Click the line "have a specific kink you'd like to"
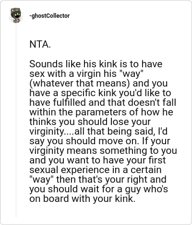 [x=100, y=93]
